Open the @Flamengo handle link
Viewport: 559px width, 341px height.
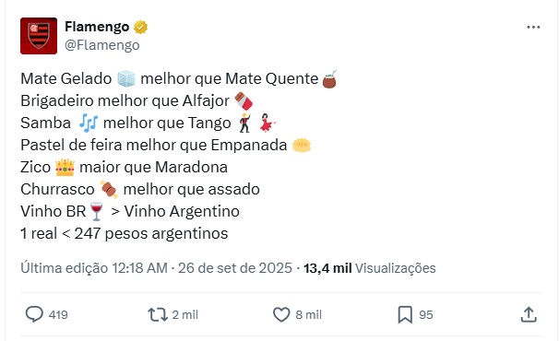tap(102, 45)
